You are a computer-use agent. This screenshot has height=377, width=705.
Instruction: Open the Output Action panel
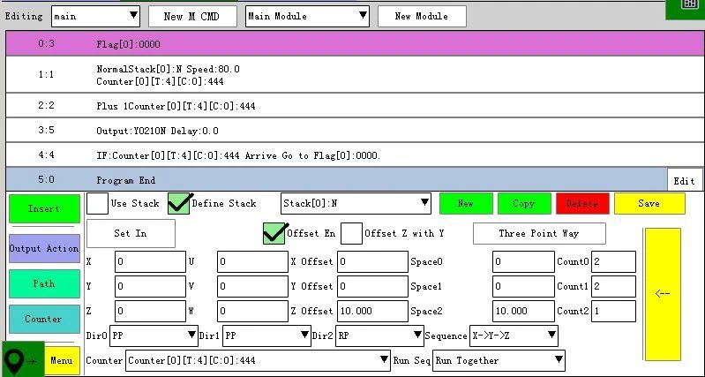pos(44,248)
